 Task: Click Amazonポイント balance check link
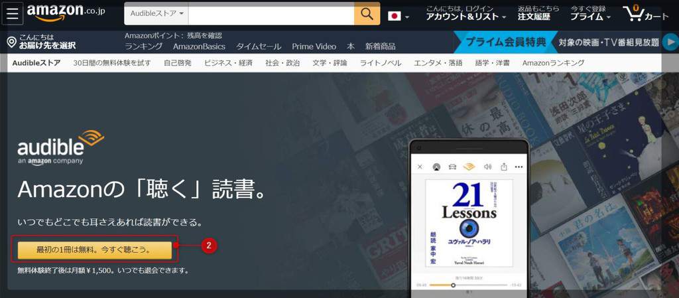click(x=173, y=36)
